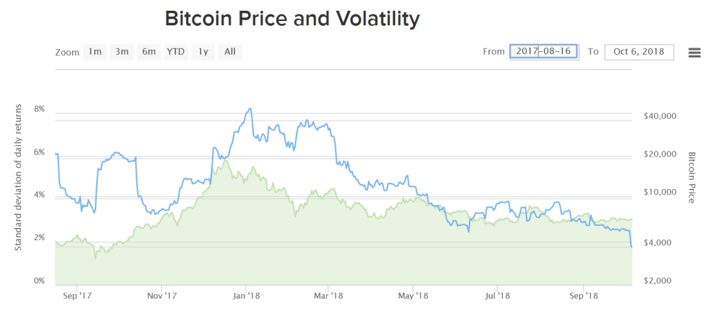Open the chart context hamburger menu
Viewport: 709px width, 321px height.
[695, 52]
